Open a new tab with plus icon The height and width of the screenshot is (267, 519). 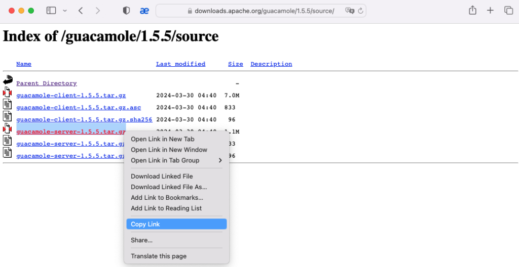tap(490, 11)
